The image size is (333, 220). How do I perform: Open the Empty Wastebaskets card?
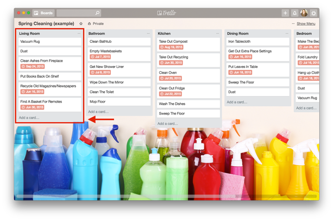[x=119, y=54]
